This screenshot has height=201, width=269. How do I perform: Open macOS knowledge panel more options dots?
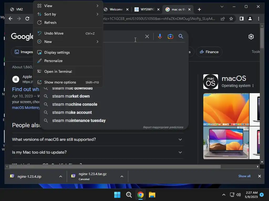pos(253,86)
